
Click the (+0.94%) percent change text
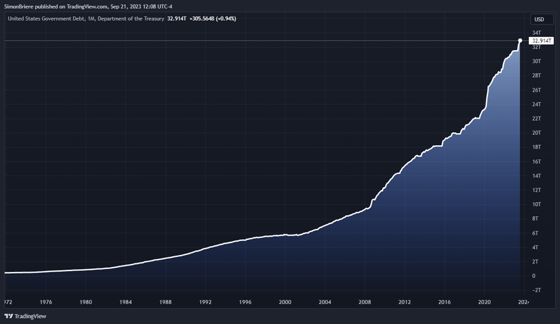(226, 19)
